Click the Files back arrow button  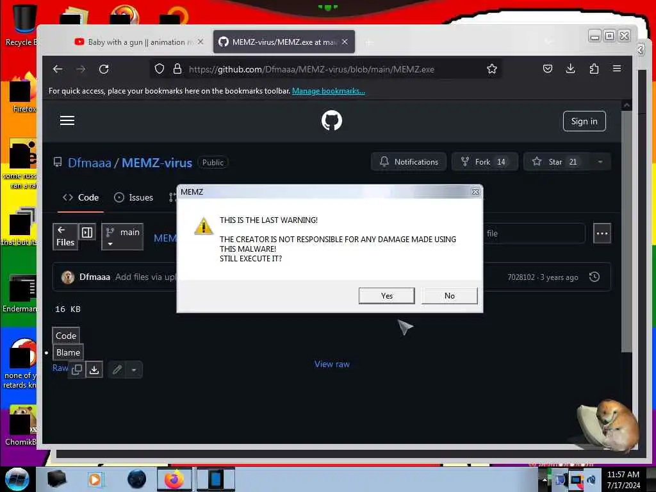tap(65, 236)
